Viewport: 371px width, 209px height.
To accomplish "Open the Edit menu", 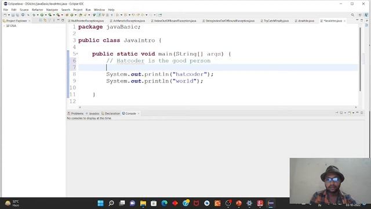I will (x=14, y=10).
